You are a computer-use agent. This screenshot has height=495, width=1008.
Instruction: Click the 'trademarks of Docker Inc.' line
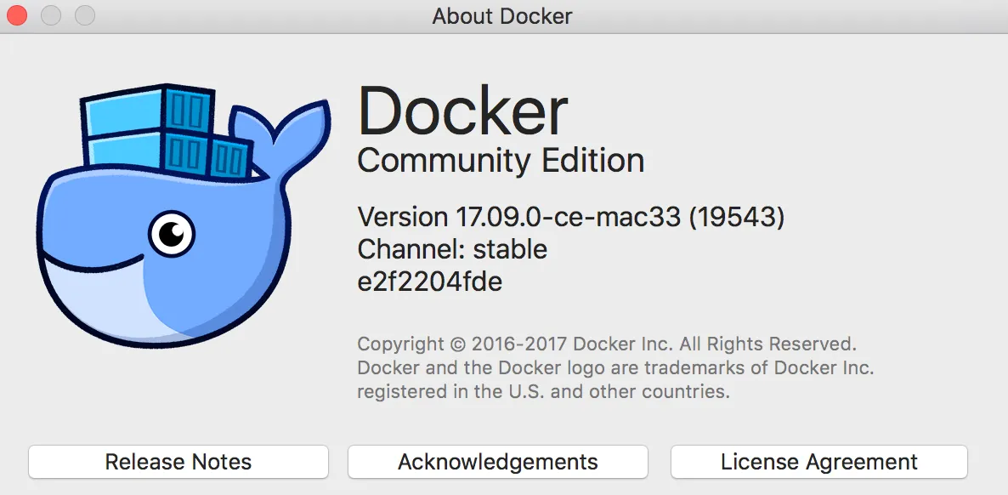point(616,368)
